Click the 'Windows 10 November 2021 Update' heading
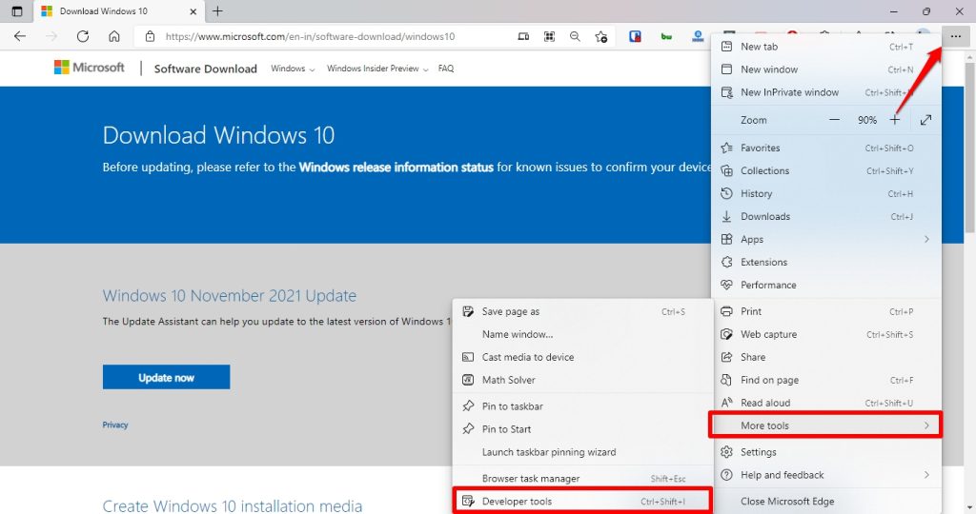Screen dimensions: 976x514 [x=229, y=296]
